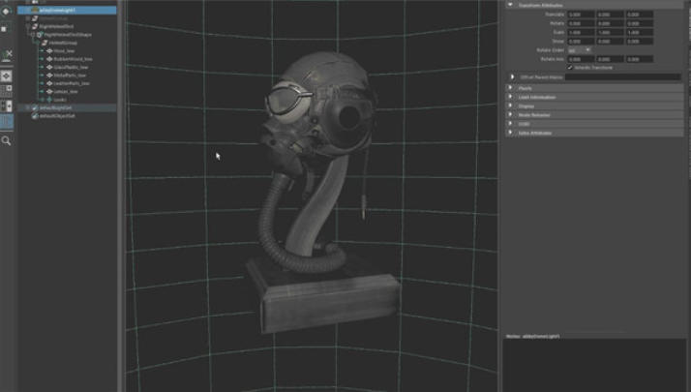Click the defaultObjectSet set icon
This screenshot has height=392, width=691.
34,116
